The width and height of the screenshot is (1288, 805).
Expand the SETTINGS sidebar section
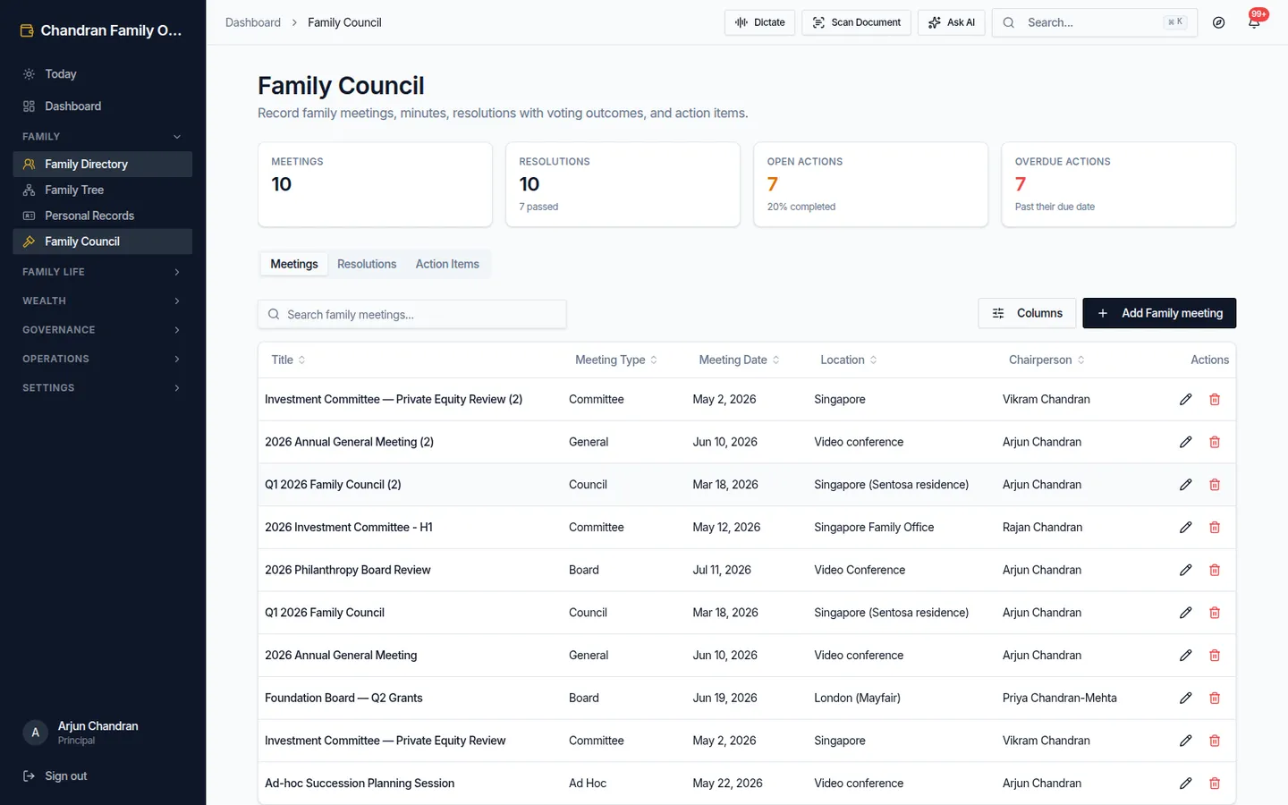pyautogui.click(x=103, y=387)
